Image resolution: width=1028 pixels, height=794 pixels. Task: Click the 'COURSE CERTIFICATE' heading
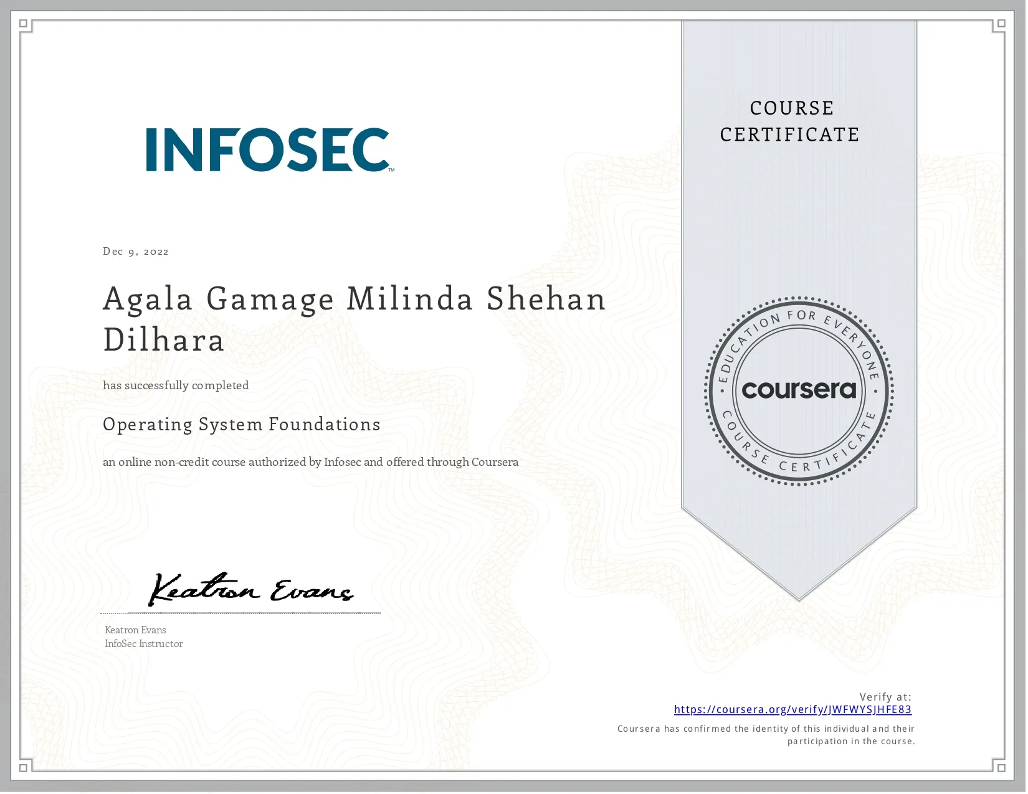click(x=790, y=121)
